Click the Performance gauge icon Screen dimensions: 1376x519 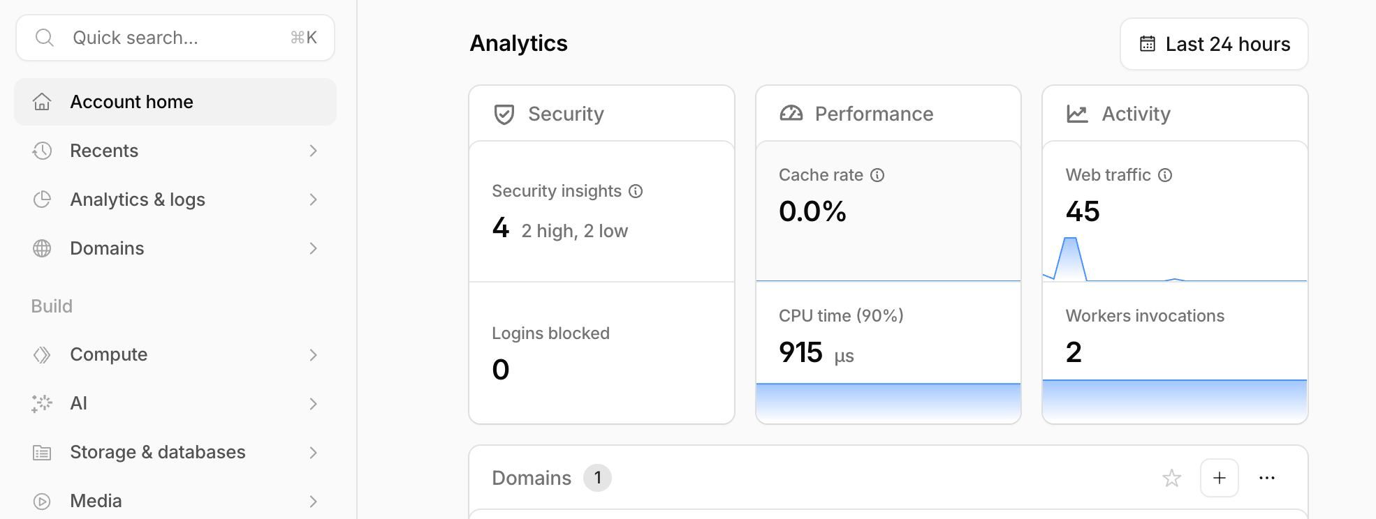click(x=791, y=114)
